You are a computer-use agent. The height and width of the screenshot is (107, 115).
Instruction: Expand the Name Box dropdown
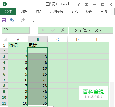[27, 30]
